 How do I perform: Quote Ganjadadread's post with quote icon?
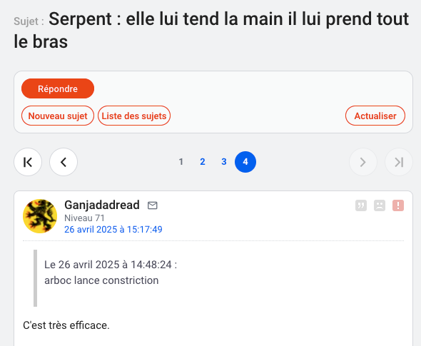[361, 205]
